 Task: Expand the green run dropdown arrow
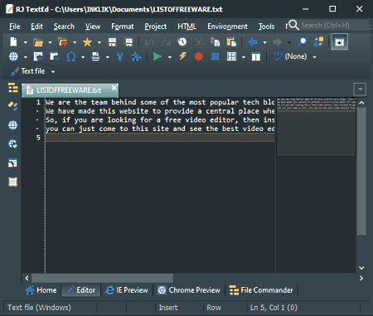pos(170,57)
